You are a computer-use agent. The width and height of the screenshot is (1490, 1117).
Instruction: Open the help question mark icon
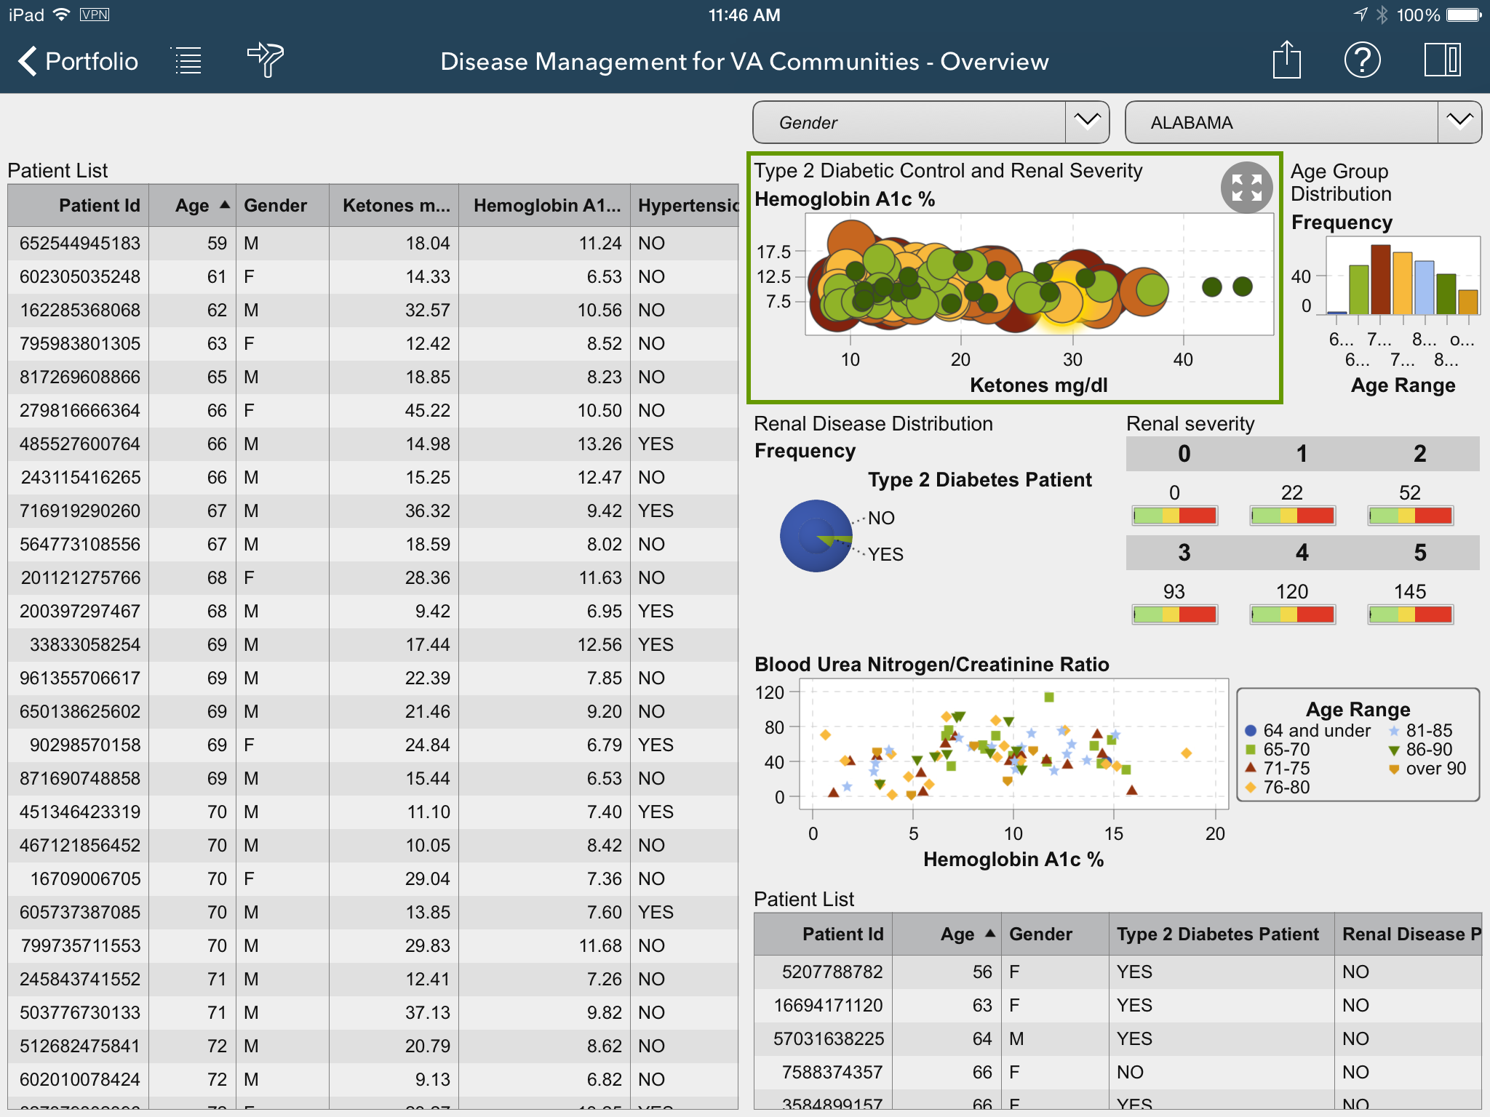point(1362,60)
